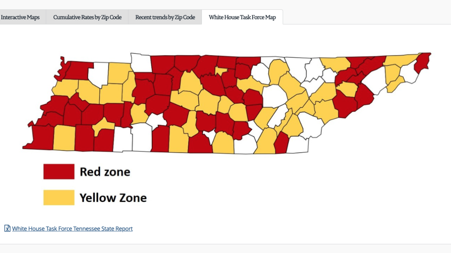
Task: Click white county jutting above the northern border
Action: coord(141,63)
